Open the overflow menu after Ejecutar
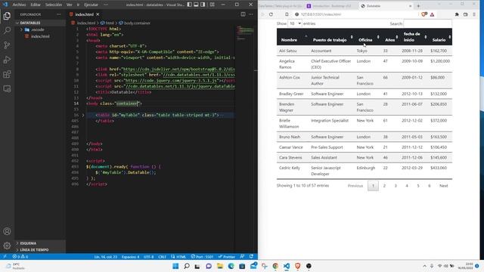This screenshot has width=484, height=272. click(x=106, y=5)
